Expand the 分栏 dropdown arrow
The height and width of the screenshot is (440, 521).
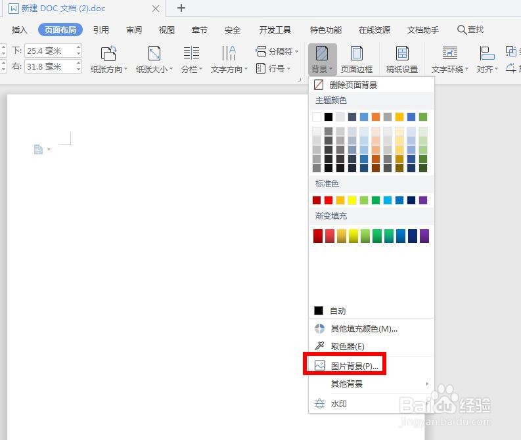(200, 69)
